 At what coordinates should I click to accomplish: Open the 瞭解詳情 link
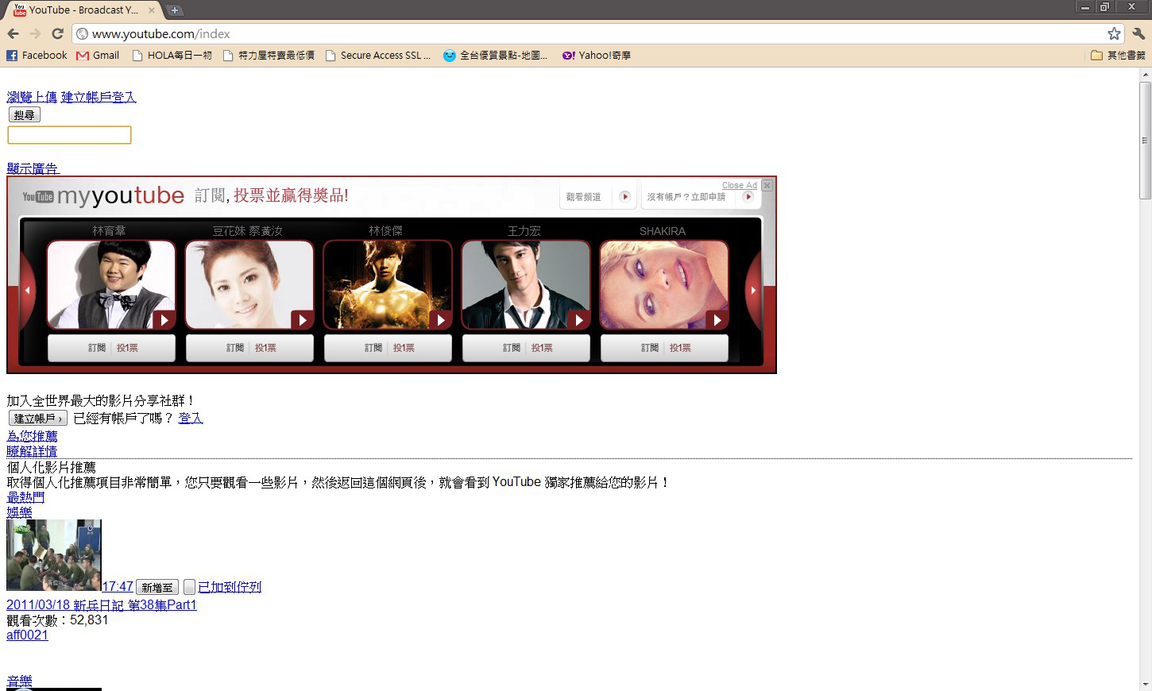tap(32, 451)
